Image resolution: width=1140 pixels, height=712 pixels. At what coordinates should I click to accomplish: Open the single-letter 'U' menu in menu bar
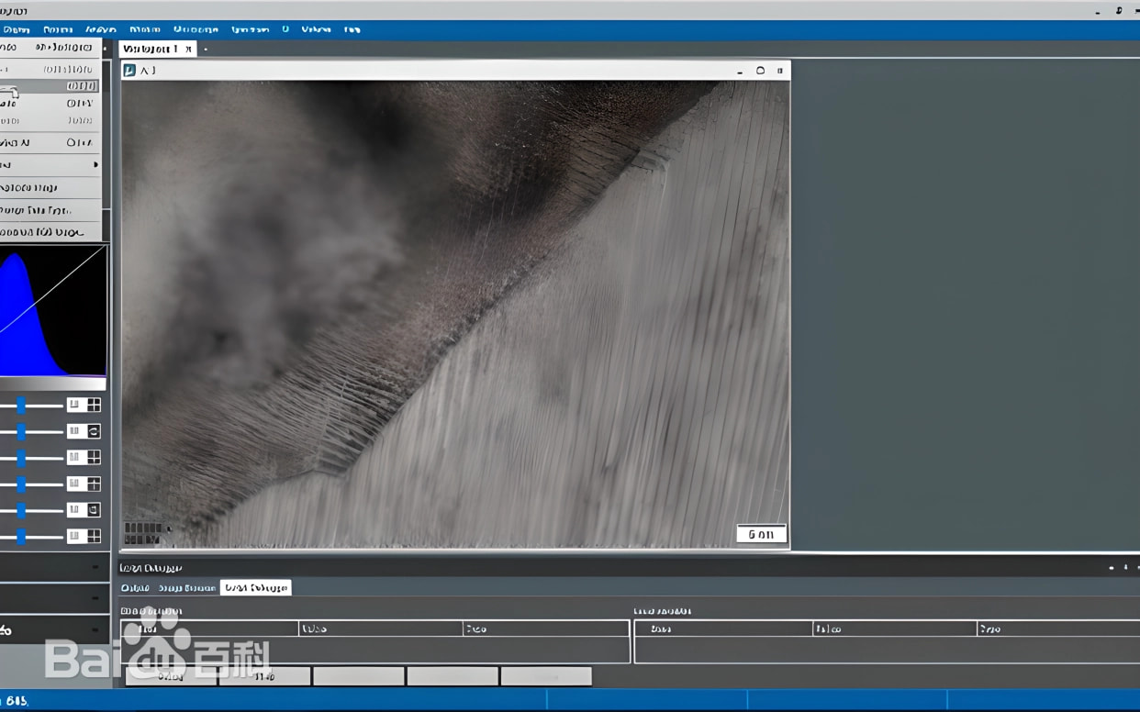[285, 29]
